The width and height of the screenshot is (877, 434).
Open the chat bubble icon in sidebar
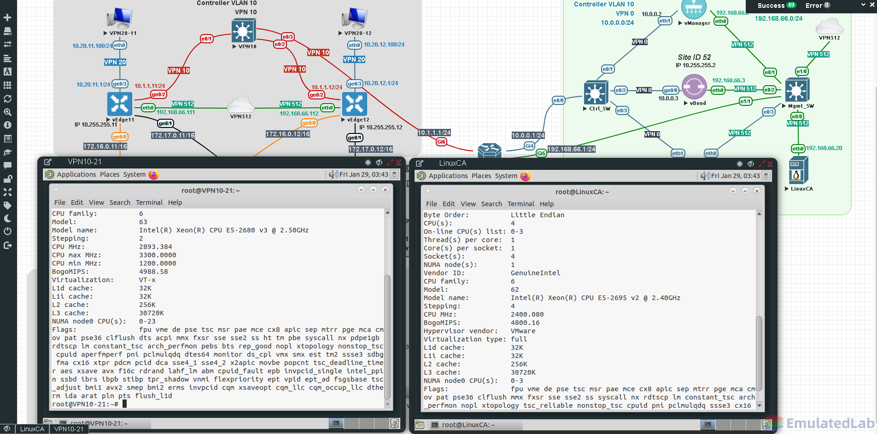click(7, 165)
